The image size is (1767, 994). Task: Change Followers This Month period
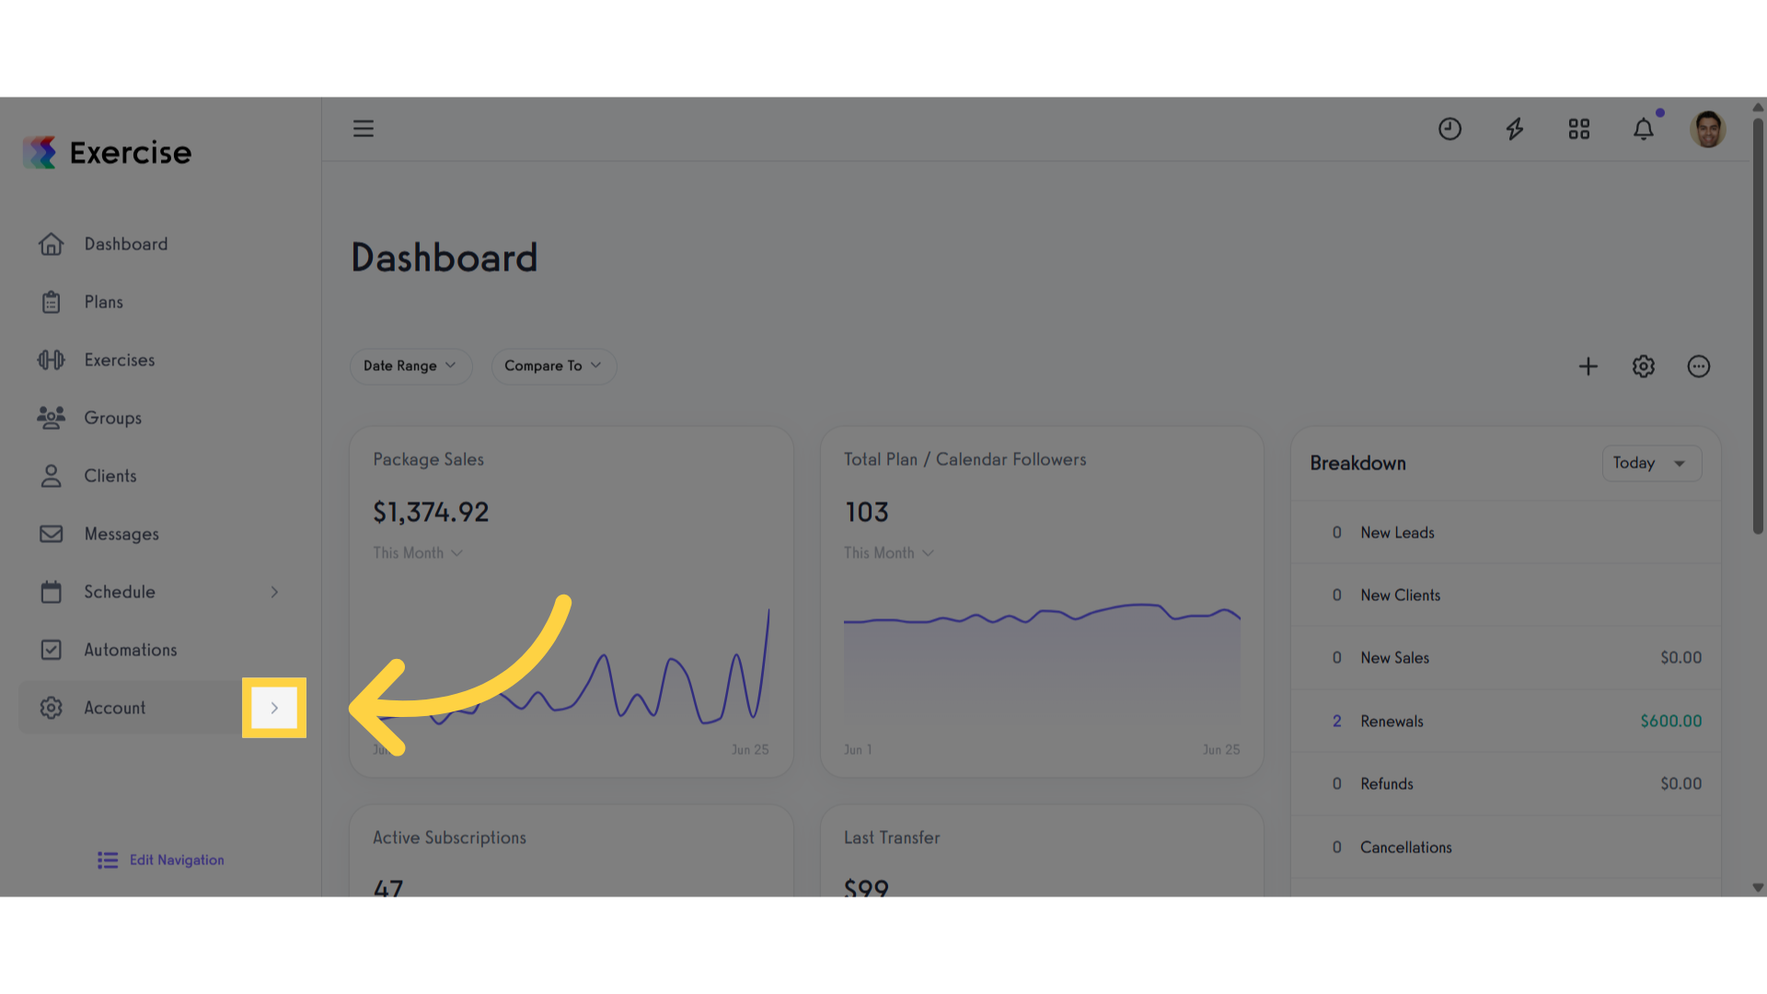[x=889, y=553]
